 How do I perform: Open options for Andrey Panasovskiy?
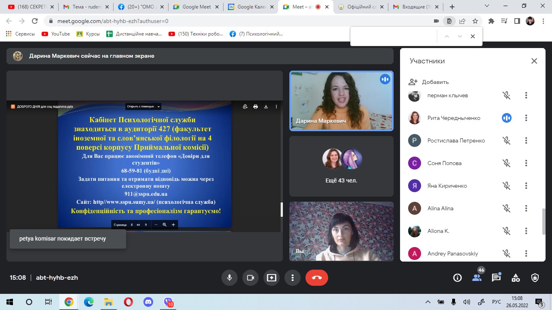tap(526, 253)
